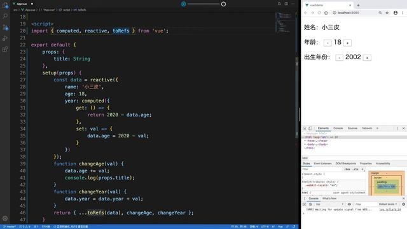The image size is (407, 229).
Task: Clear the console output
Action: (310, 204)
